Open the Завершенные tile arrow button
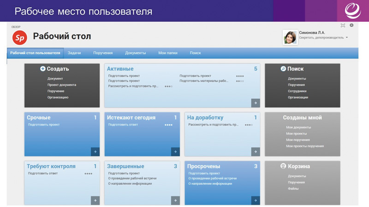Image resolution: width=369 pixels, height=207 pixels. tap(175, 201)
